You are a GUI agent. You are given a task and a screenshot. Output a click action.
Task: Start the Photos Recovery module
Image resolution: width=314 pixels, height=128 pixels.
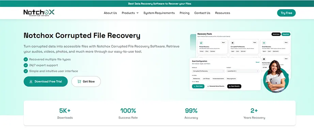tap(223, 43)
